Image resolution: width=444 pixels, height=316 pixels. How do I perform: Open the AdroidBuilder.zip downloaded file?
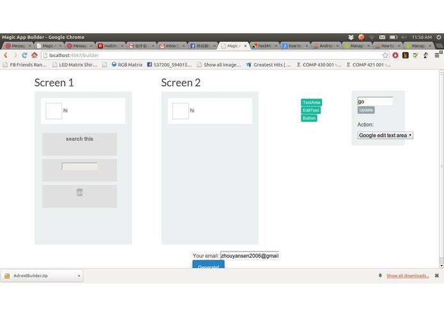tap(39, 276)
